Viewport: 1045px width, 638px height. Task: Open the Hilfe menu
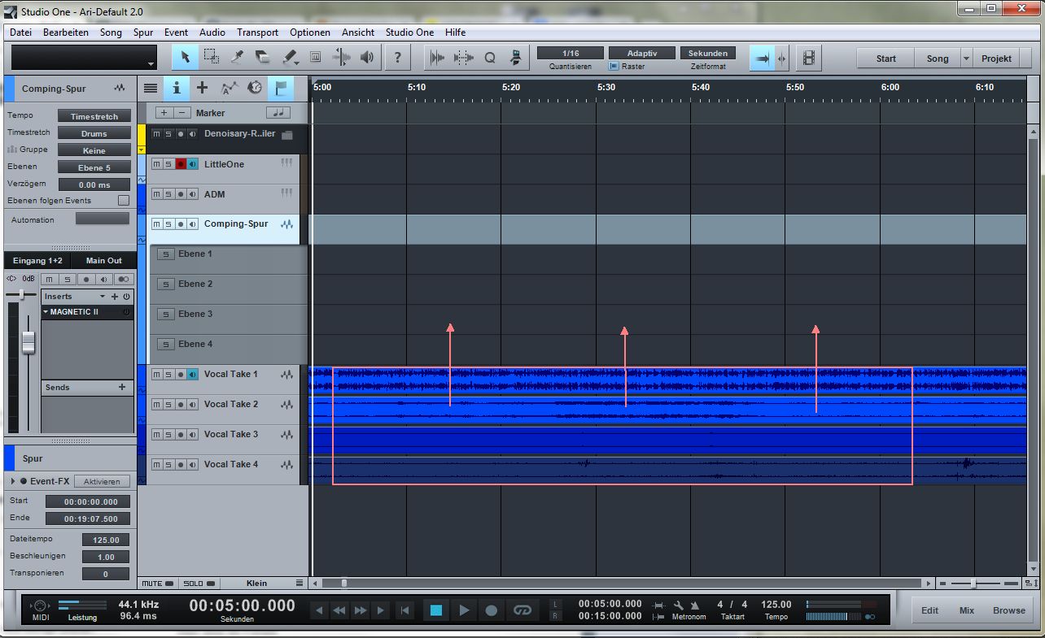click(456, 33)
